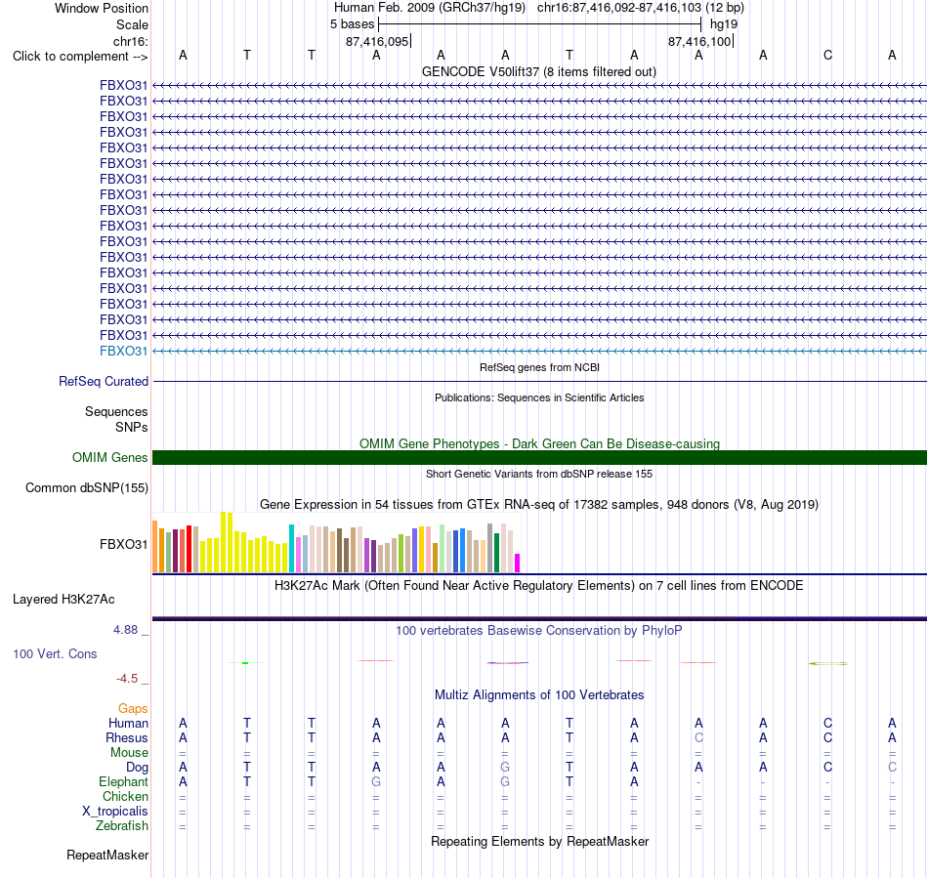Open 'Short Genetic Variants from dbSNP release 155'
The width and height of the screenshot is (928, 878).
point(539,474)
